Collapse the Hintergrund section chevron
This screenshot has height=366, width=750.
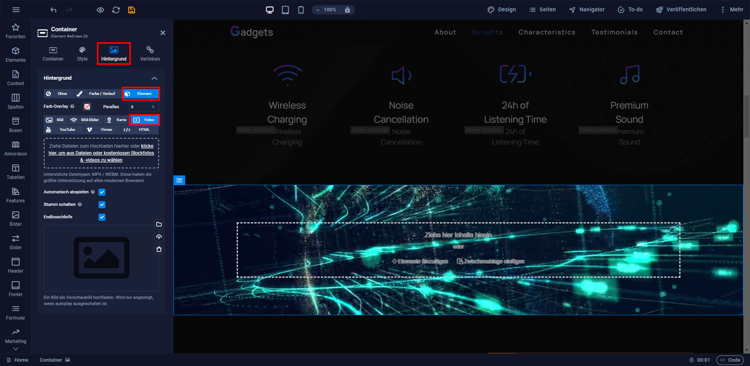click(x=154, y=78)
